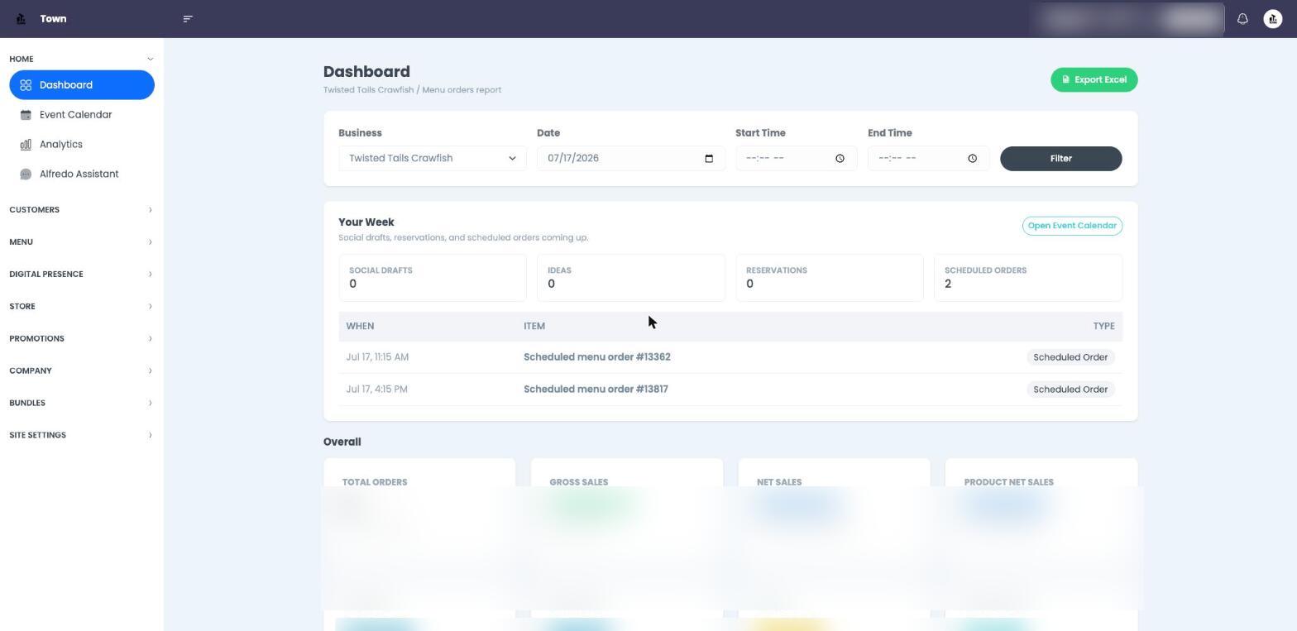Image resolution: width=1297 pixels, height=631 pixels.
Task: Click the Town brand name
Action: pyautogui.click(x=53, y=19)
